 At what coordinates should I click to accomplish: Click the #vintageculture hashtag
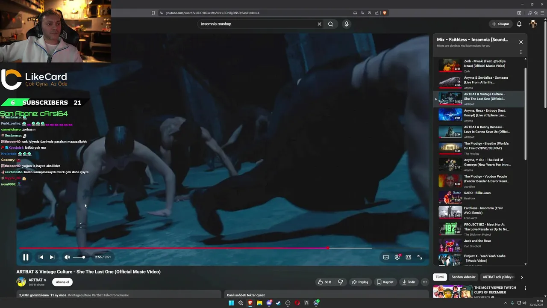click(x=79, y=295)
